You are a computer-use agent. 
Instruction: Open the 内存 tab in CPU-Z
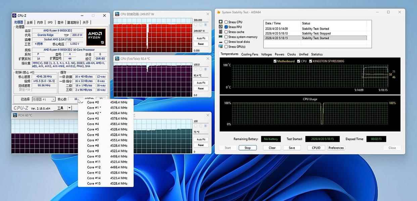click(x=40, y=23)
